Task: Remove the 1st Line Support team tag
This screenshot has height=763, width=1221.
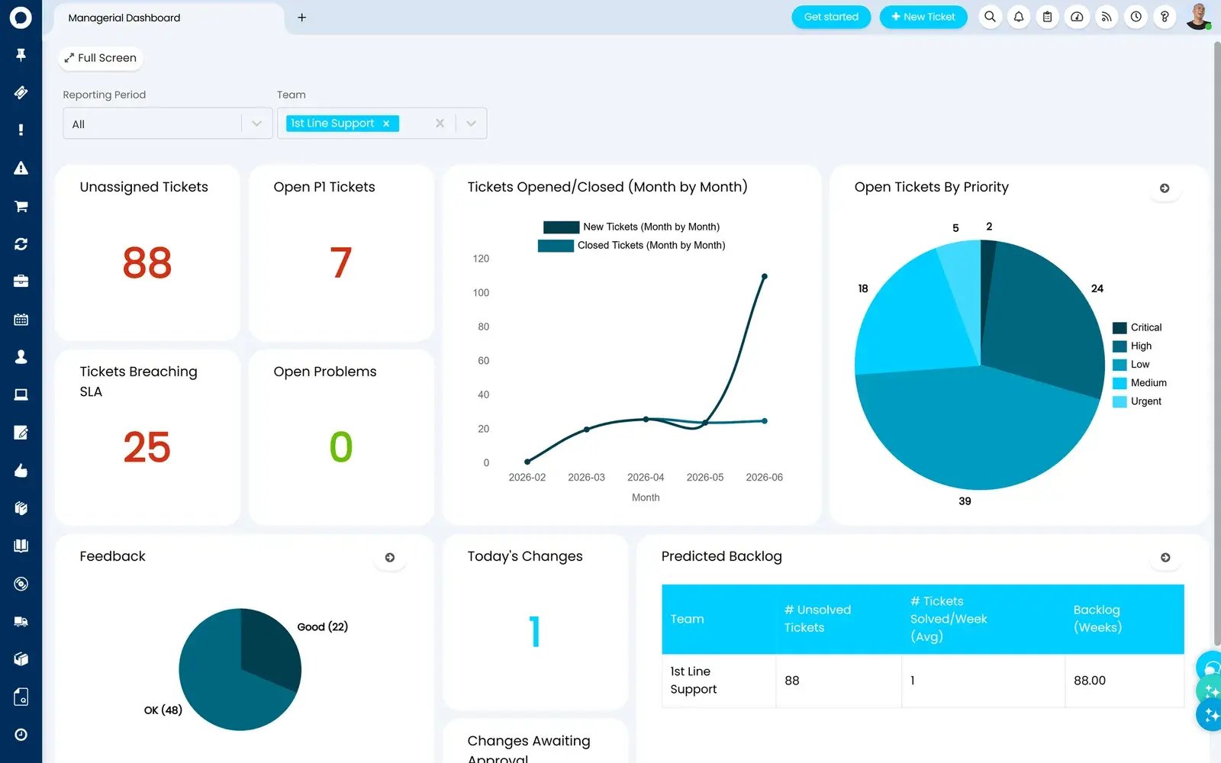Action: point(386,124)
